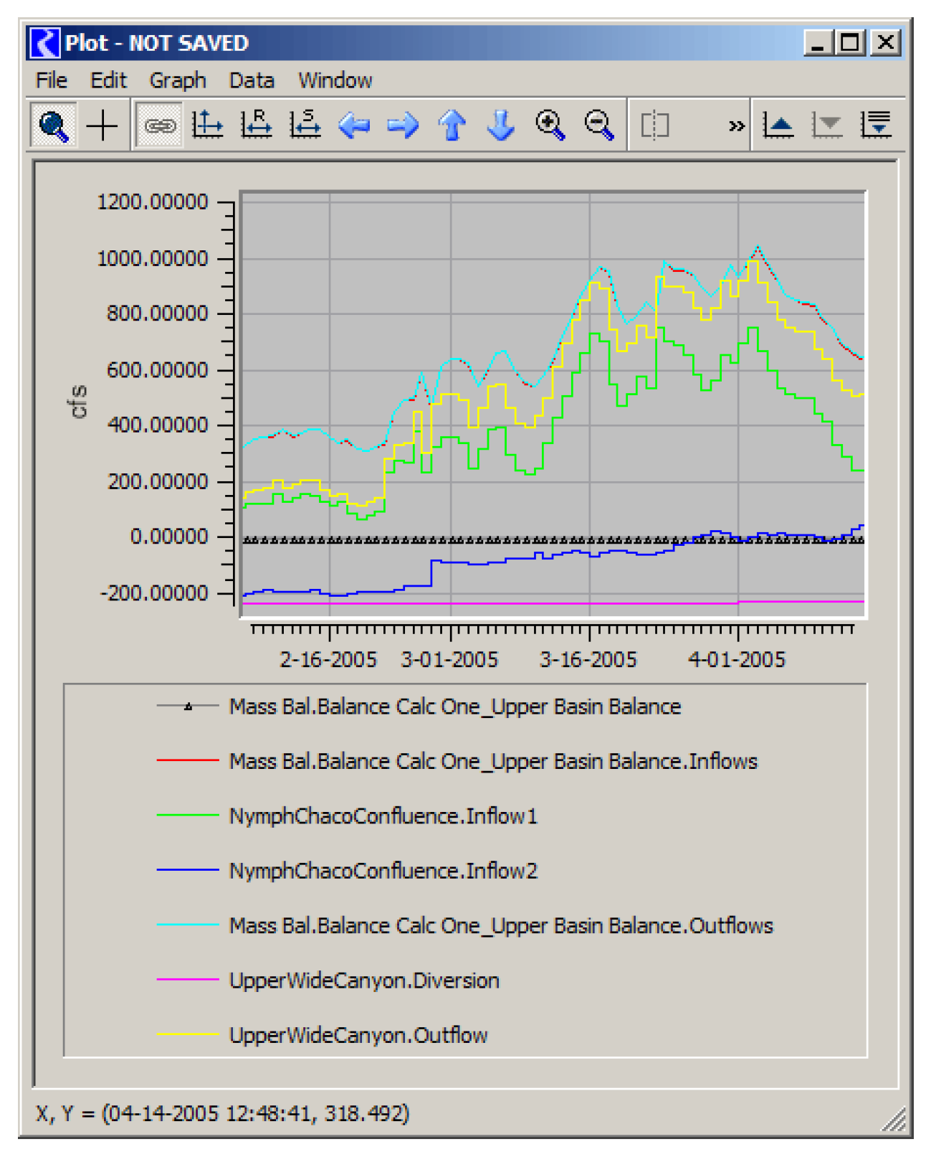The height and width of the screenshot is (1157, 931).
Task: Expand the toolbar overflow chevron
Action: (736, 126)
